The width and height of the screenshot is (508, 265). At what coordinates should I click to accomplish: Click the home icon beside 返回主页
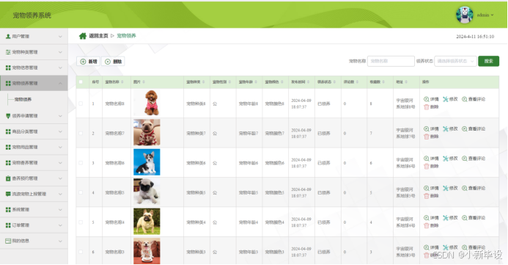tap(83, 36)
